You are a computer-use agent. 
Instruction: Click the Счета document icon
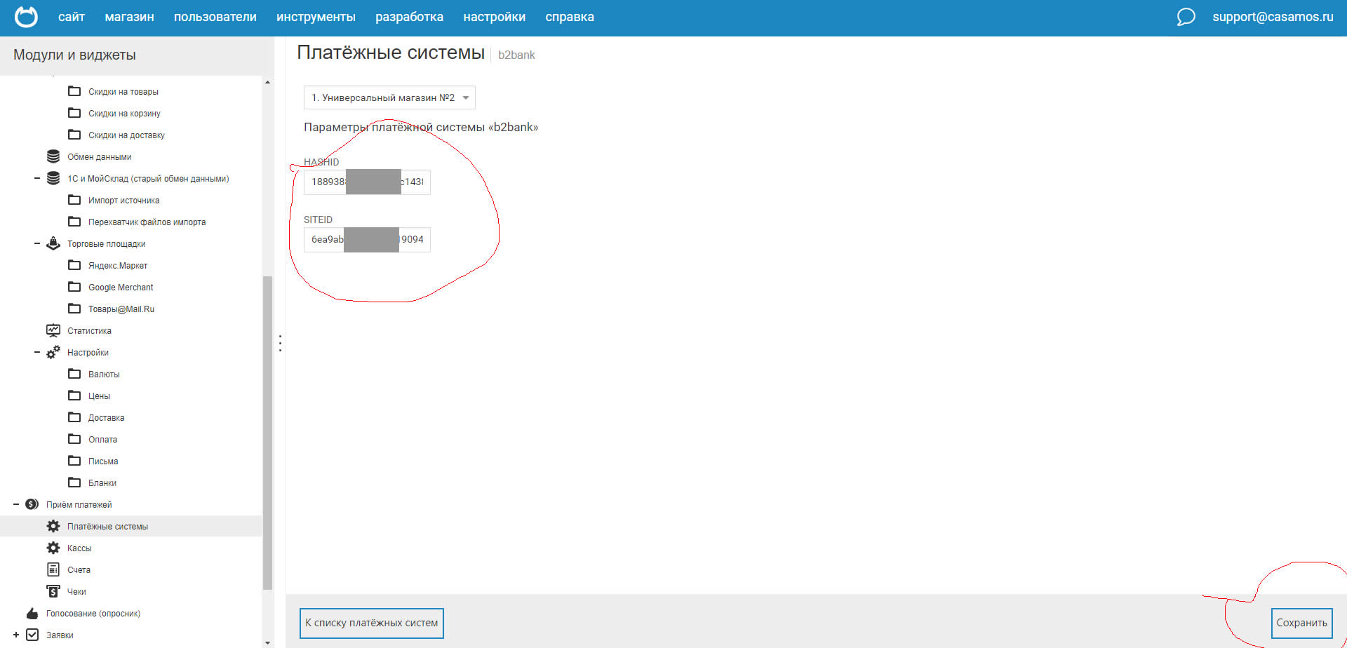[x=53, y=570]
